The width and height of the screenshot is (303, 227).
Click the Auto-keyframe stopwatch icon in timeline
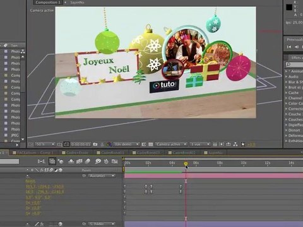click(106, 161)
